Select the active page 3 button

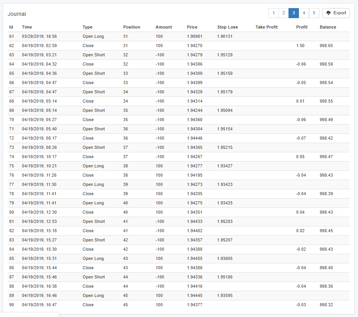(294, 13)
